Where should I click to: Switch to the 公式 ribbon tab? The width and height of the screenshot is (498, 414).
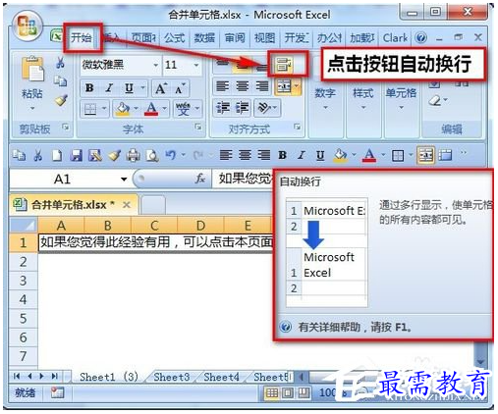(175, 38)
